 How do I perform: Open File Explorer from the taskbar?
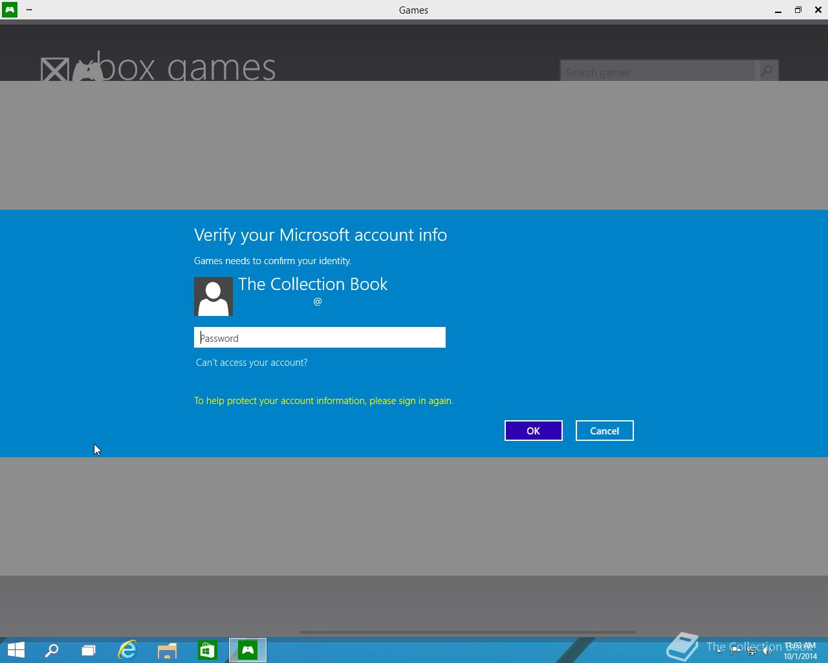(168, 650)
